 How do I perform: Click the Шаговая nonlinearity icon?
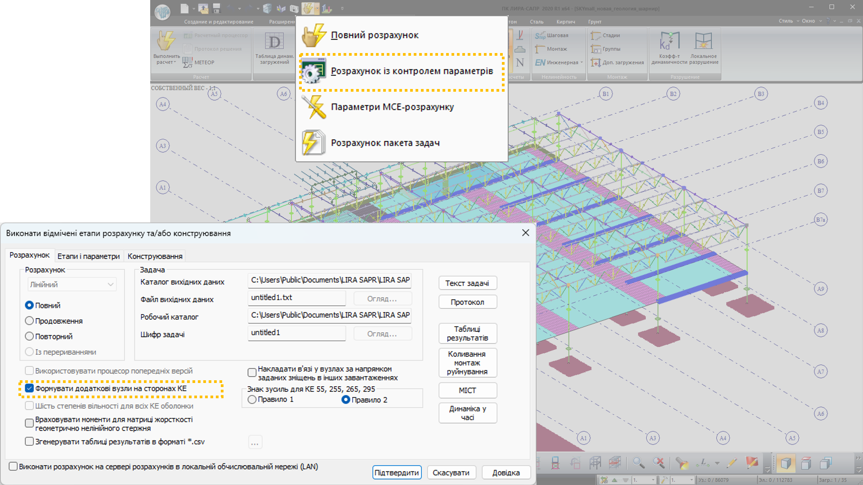pyautogui.click(x=540, y=36)
